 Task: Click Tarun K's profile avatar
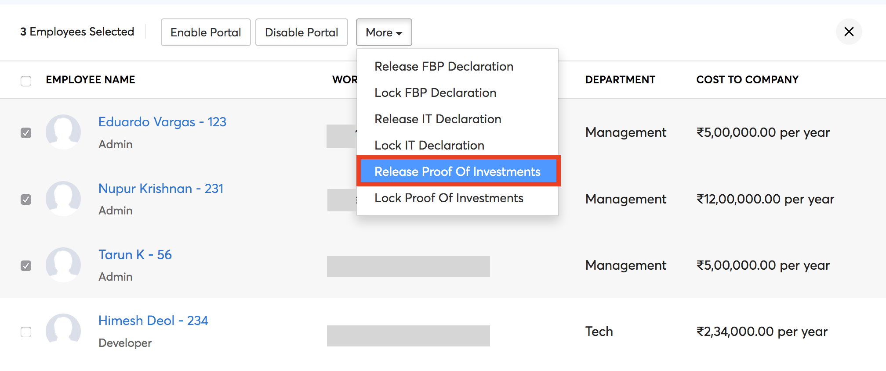(63, 264)
